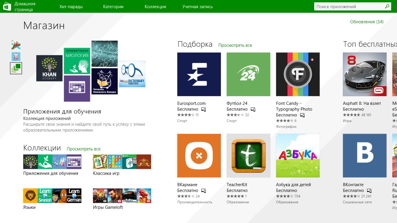The height and width of the screenshot is (223, 397).
Task: Click the TeacherKit app name
Action: point(237,185)
